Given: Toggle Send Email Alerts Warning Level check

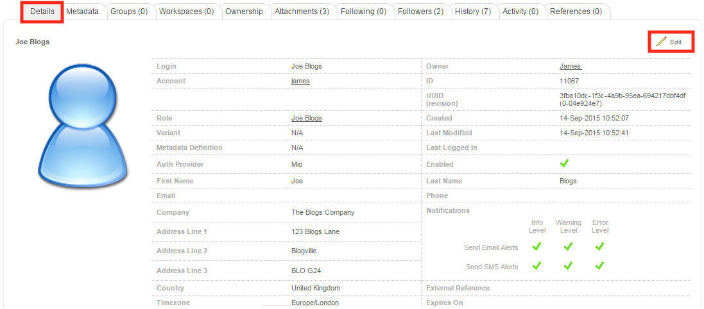Looking at the screenshot, I should (x=568, y=247).
